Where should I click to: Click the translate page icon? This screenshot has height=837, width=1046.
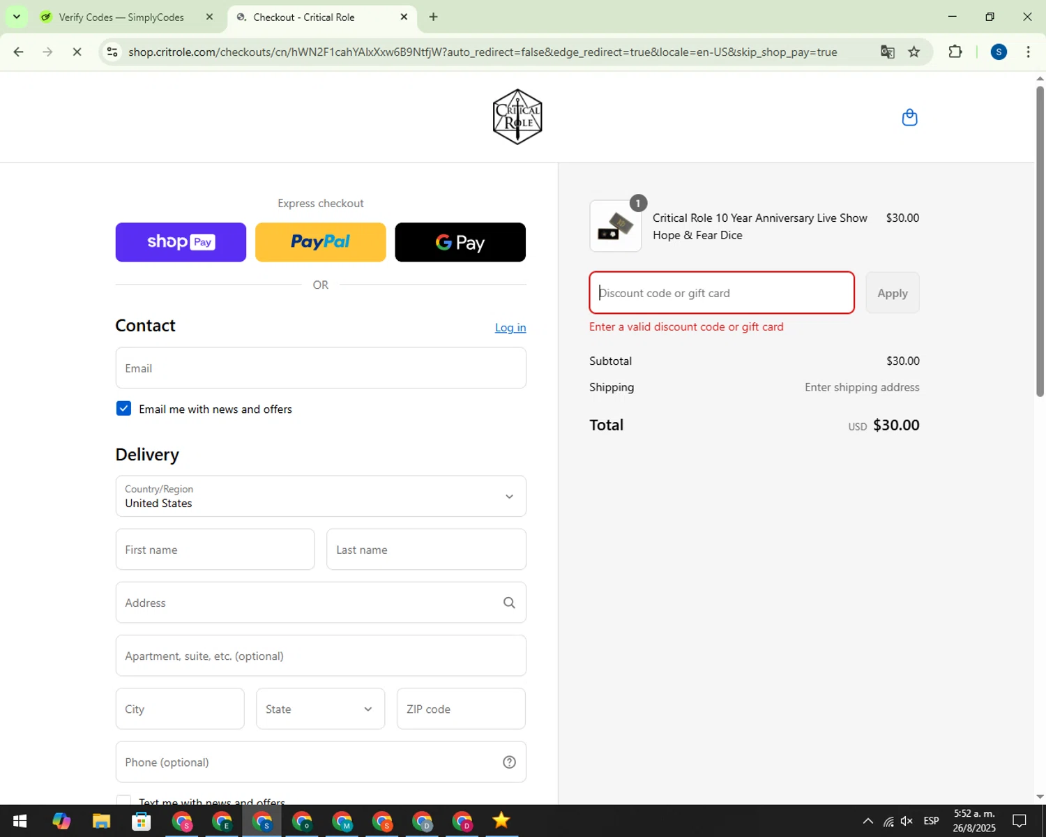pyautogui.click(x=887, y=52)
